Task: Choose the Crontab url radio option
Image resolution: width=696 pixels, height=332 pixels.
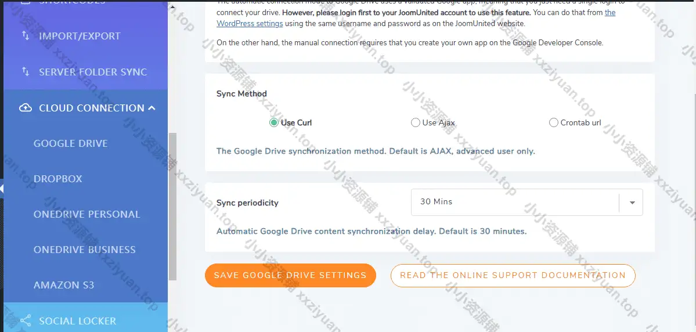Action: click(553, 122)
